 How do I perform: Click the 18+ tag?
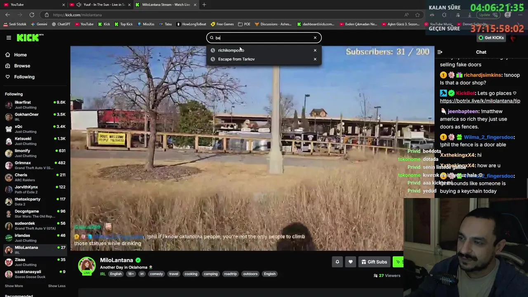pyautogui.click(x=131, y=274)
